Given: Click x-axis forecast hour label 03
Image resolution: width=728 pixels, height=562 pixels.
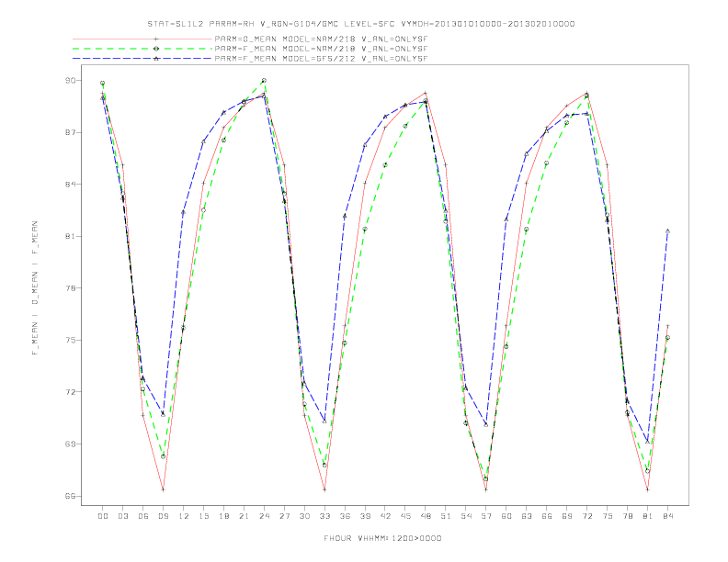Looking at the screenshot, I should point(122,516).
